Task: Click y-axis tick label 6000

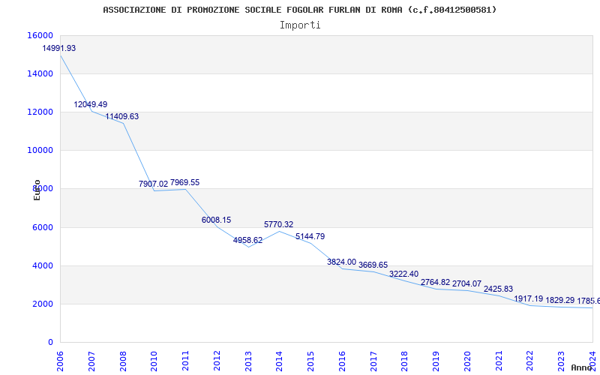Action: pos(43,227)
